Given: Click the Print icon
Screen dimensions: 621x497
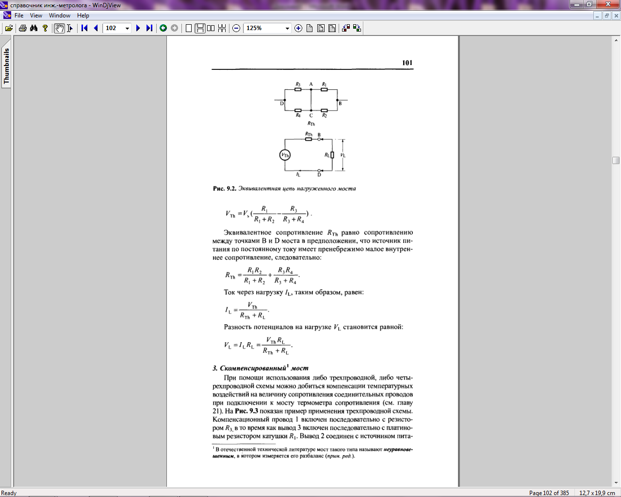Looking at the screenshot, I should [22, 28].
